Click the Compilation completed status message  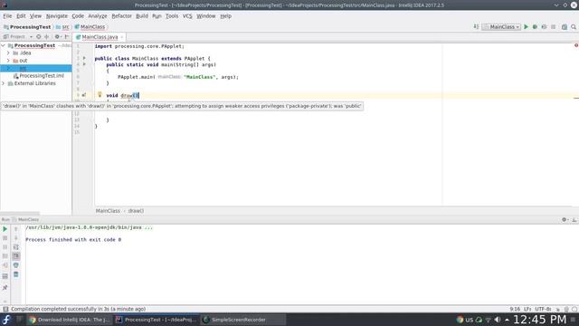(79, 309)
